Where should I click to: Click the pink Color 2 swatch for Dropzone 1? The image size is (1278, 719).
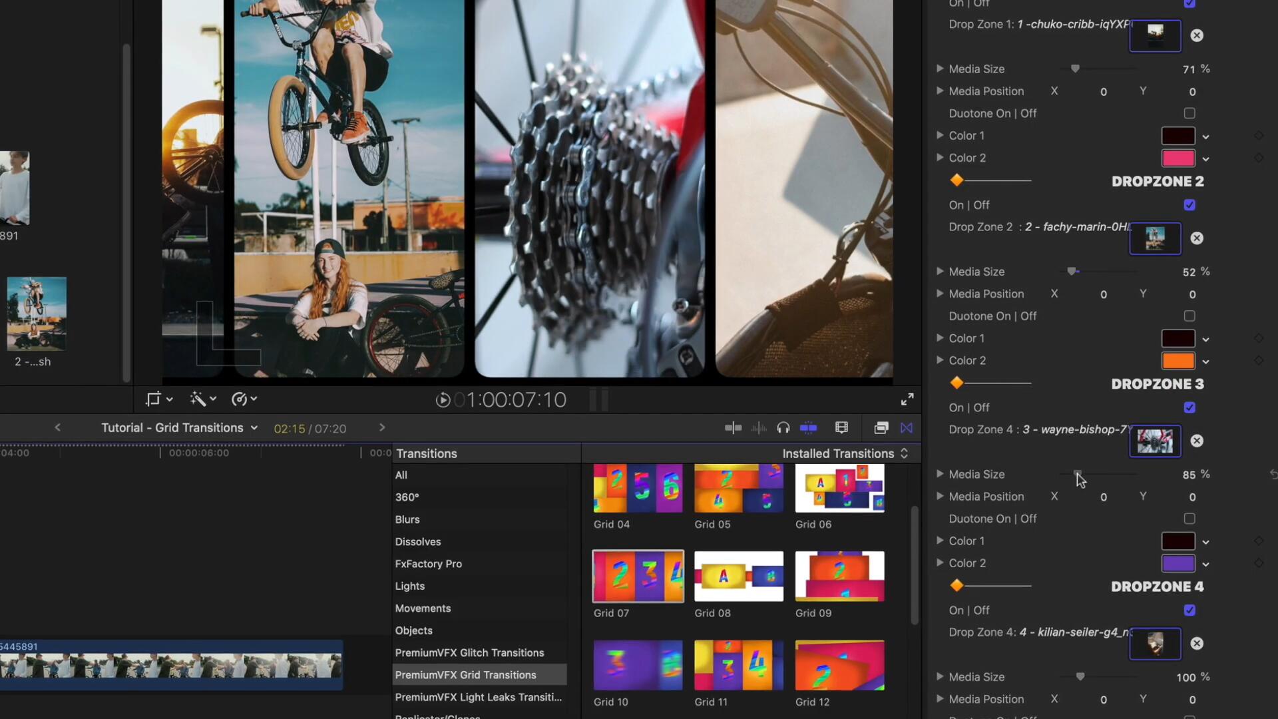[x=1179, y=158]
